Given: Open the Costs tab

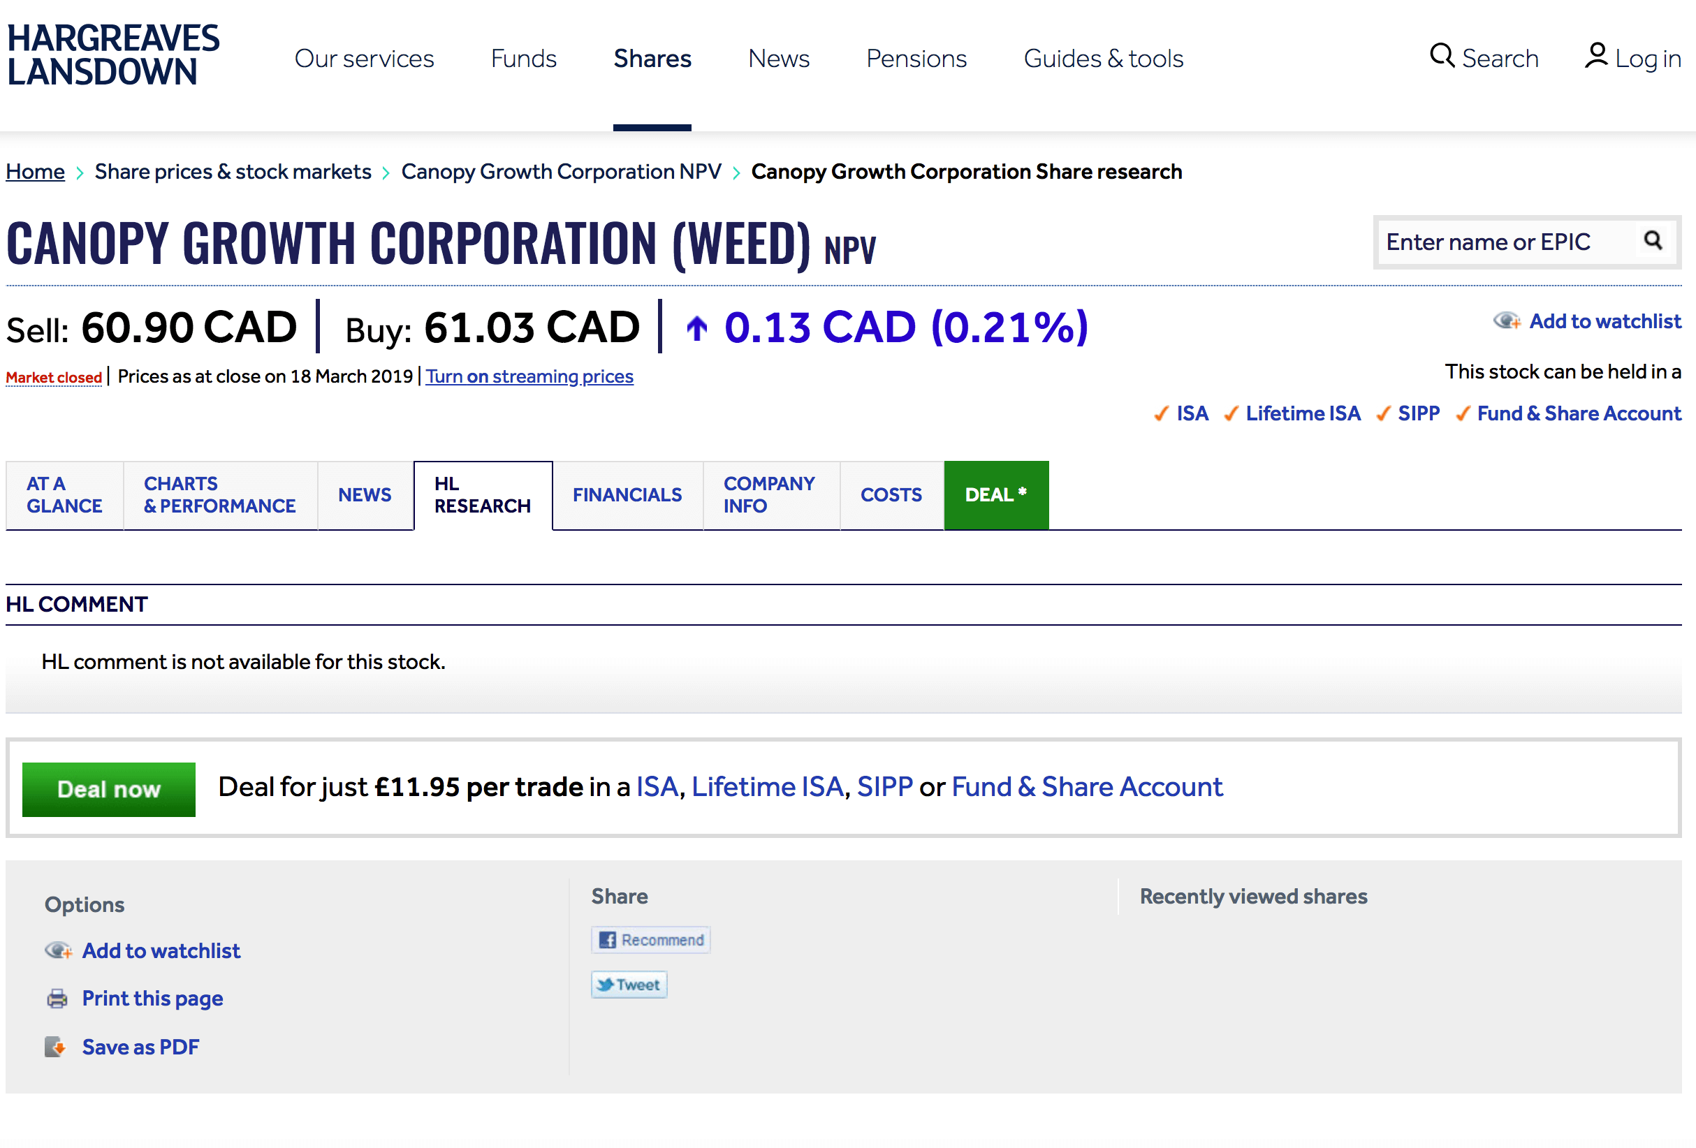Looking at the screenshot, I should [891, 495].
